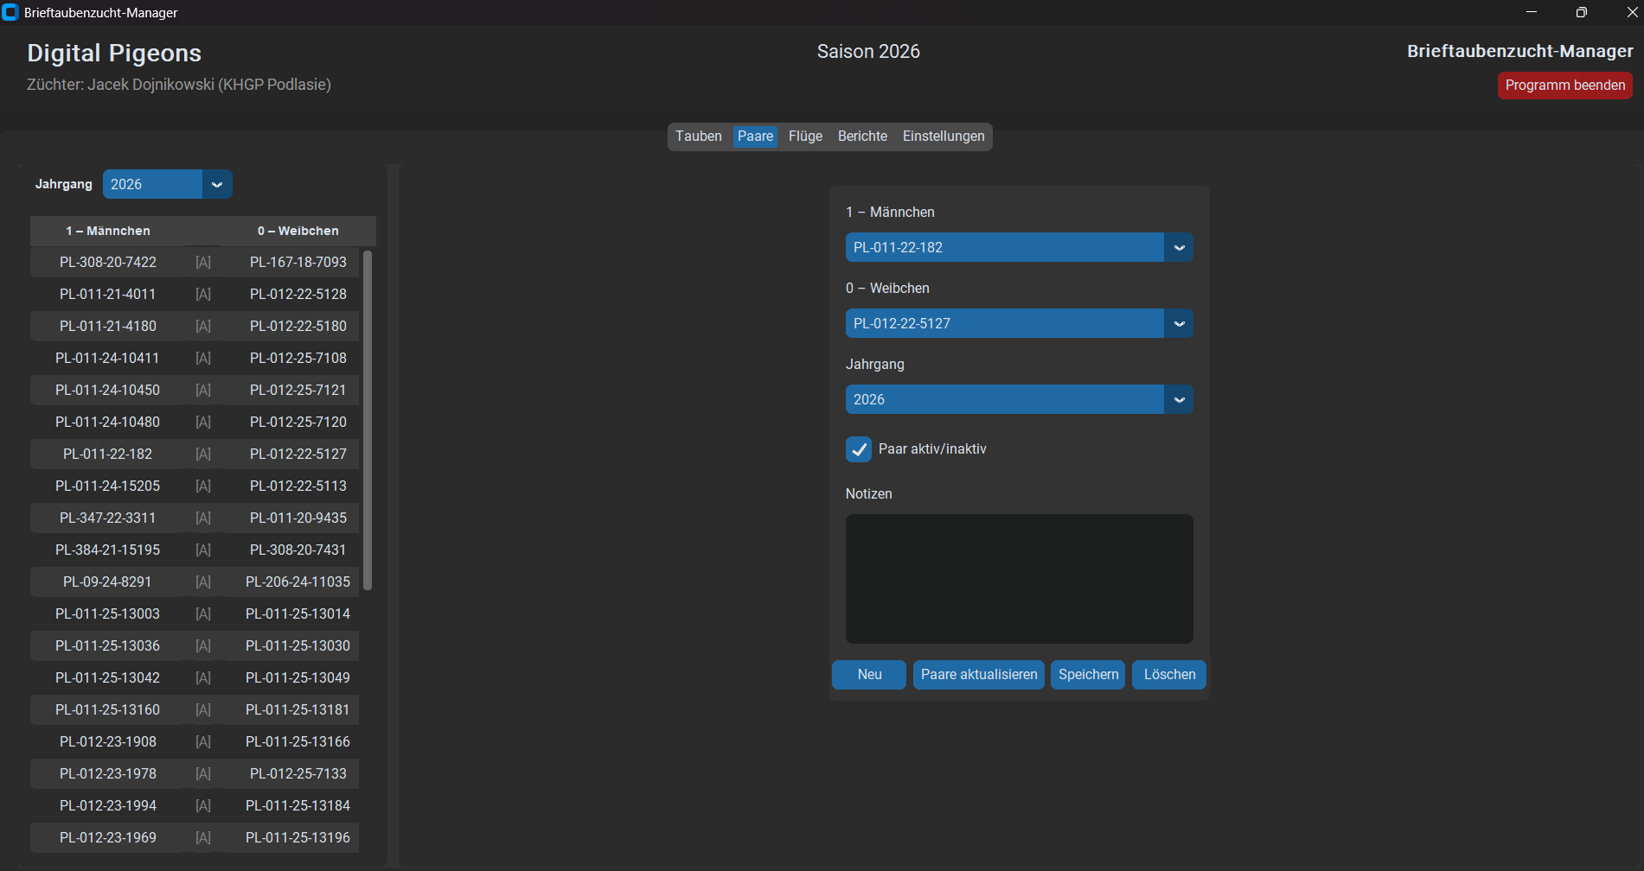The height and width of the screenshot is (871, 1644).
Task: Click the Löschen button
Action: [1169, 675]
